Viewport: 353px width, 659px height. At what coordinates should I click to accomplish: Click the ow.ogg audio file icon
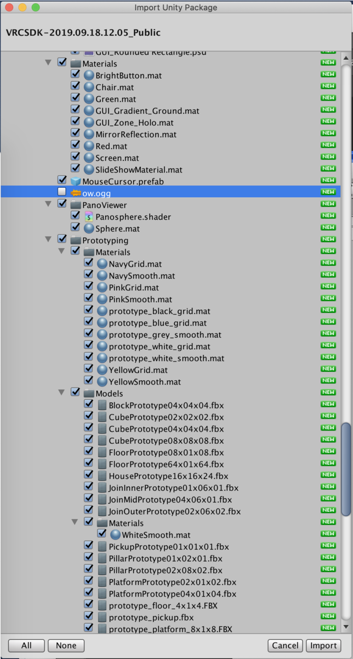coord(76,193)
